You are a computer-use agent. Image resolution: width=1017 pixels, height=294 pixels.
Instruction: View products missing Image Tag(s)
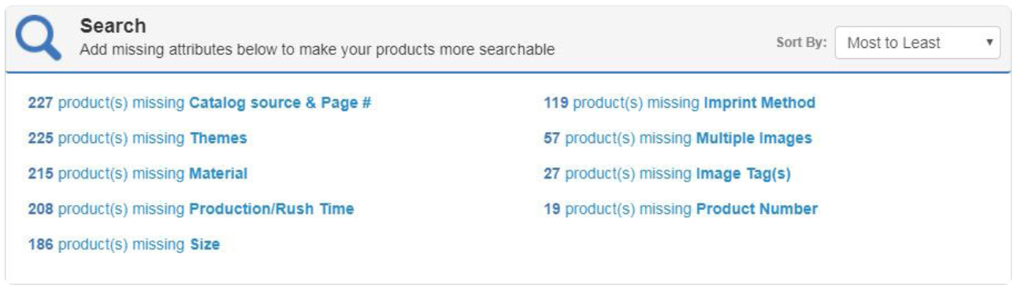click(x=667, y=174)
